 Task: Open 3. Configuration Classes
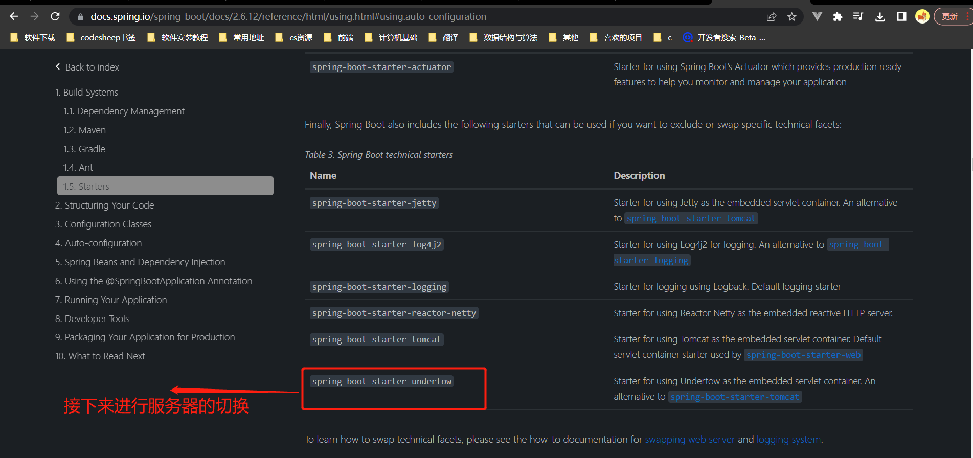click(103, 224)
